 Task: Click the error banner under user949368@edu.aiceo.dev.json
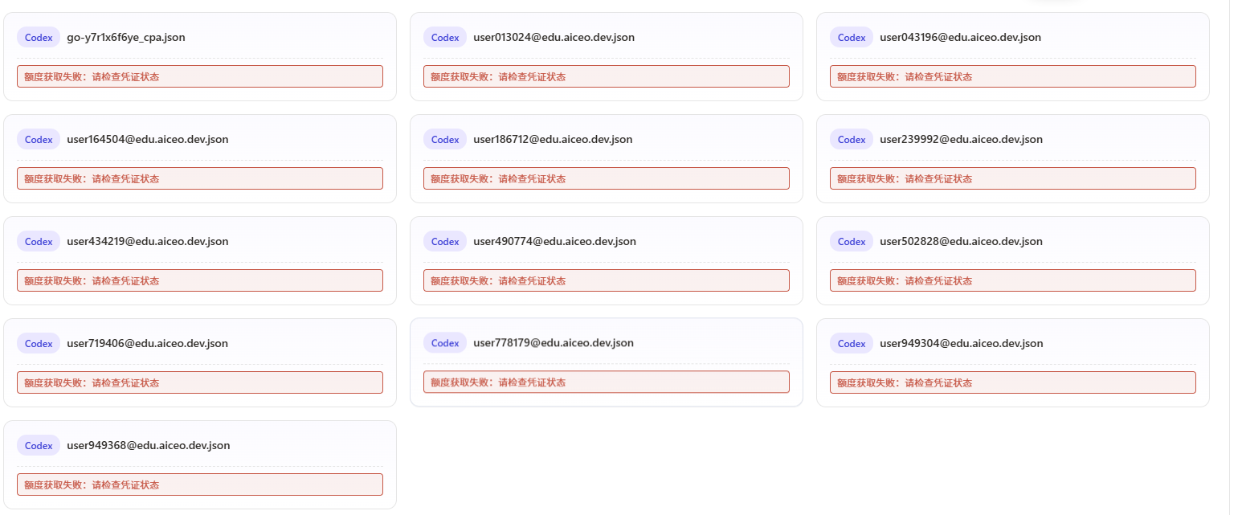[x=200, y=484]
